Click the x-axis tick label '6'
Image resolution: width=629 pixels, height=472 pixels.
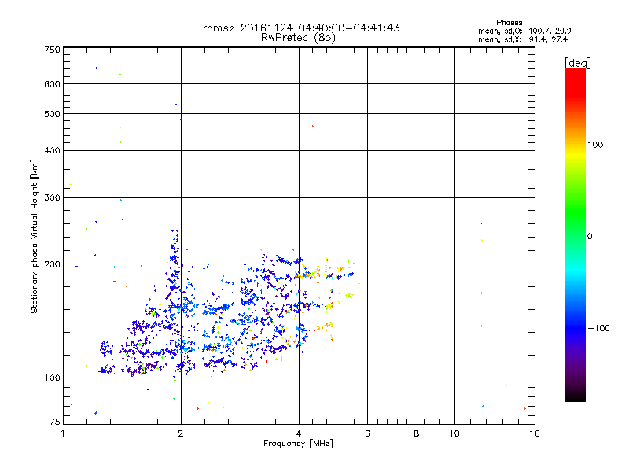click(x=367, y=433)
